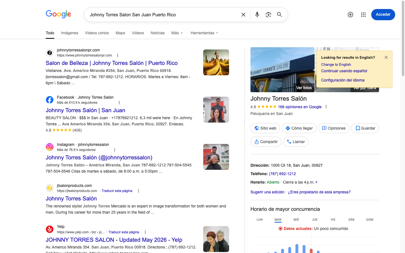Image resolution: width=405 pixels, height=253 pixels.
Task: Open Opiniones button in knowledge panel
Action: pos(334,128)
